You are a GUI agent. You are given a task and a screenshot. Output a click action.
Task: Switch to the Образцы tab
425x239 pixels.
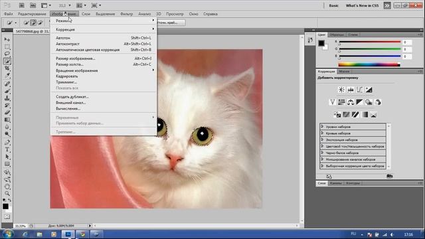point(337,35)
